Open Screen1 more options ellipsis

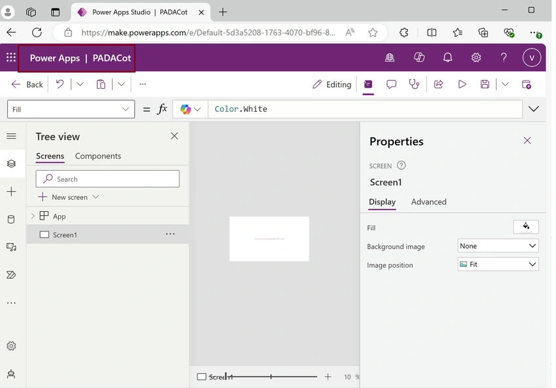[170, 234]
